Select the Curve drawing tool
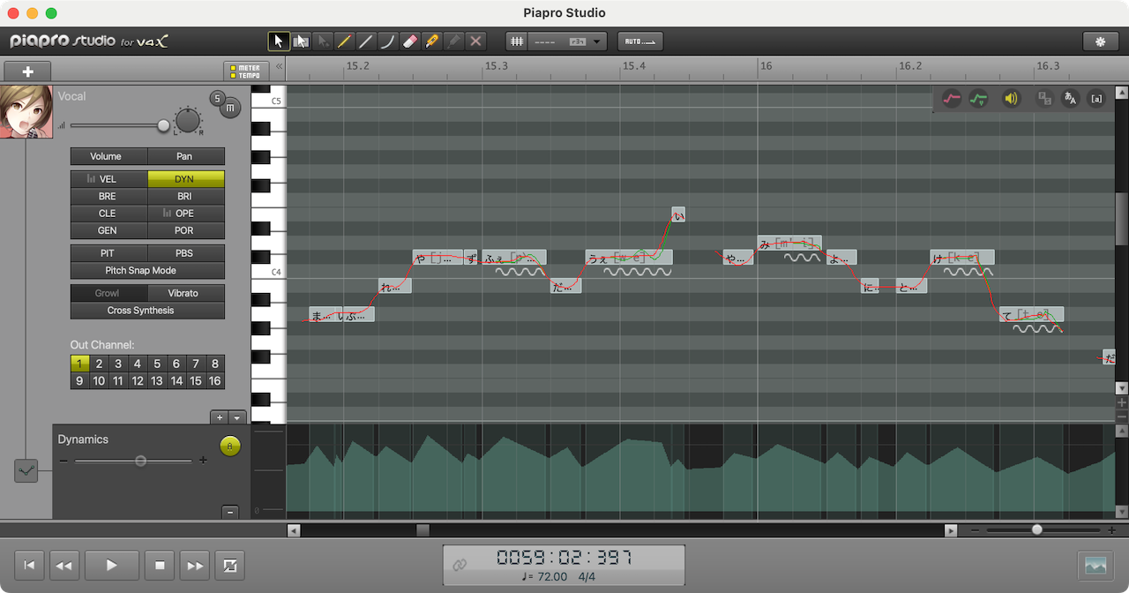1129x593 pixels. [x=388, y=41]
